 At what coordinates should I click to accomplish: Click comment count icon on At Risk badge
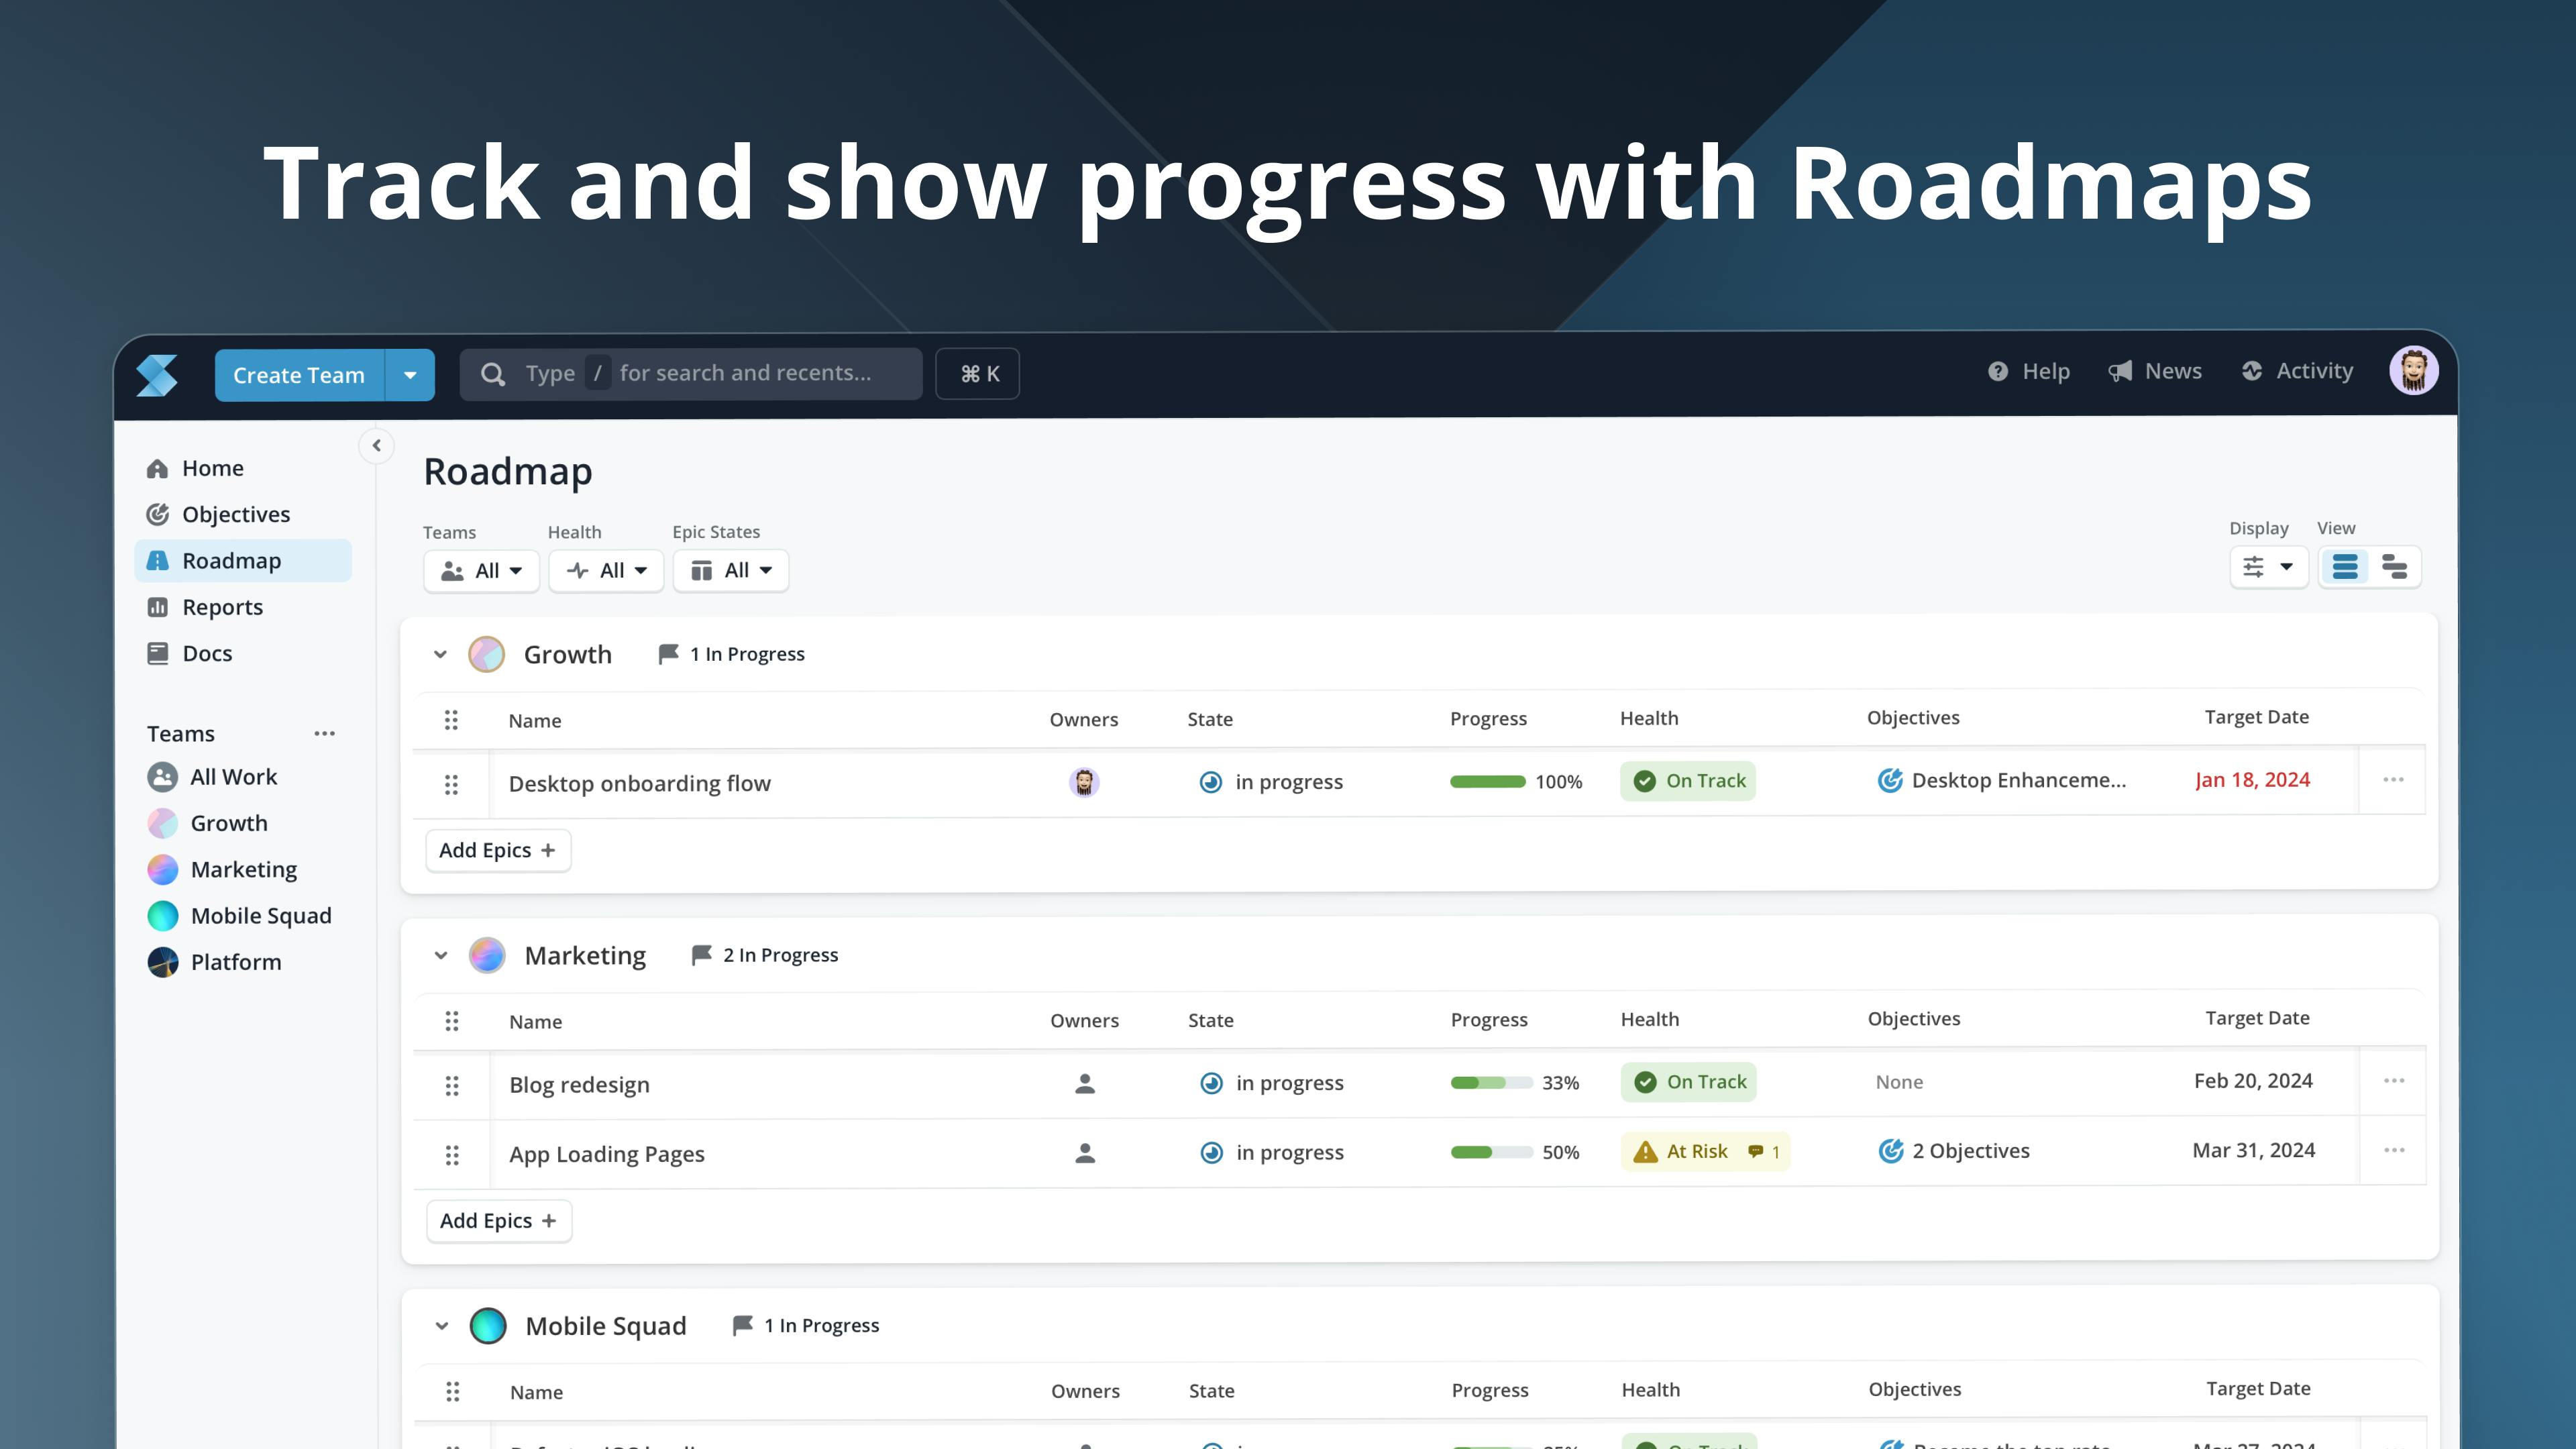[x=1755, y=1152]
